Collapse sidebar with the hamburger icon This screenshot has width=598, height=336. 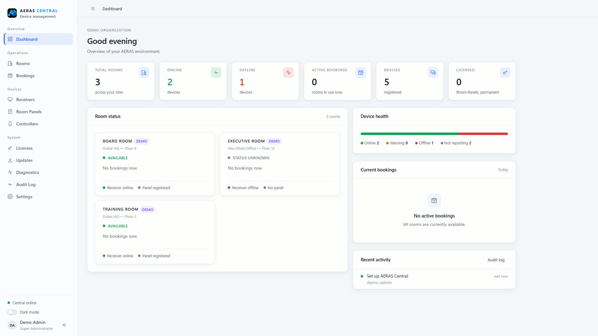tap(93, 9)
